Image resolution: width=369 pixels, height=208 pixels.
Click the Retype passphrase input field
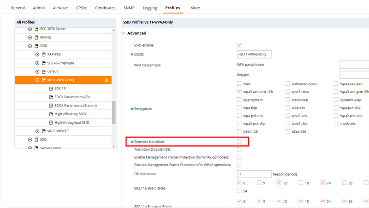[354, 75]
